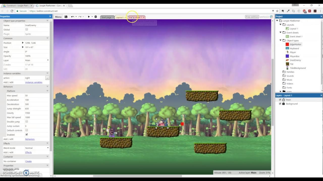The height and width of the screenshot is (181, 323).
Task: Collapse the Layouts folder
Action: pyautogui.click(x=280, y=25)
